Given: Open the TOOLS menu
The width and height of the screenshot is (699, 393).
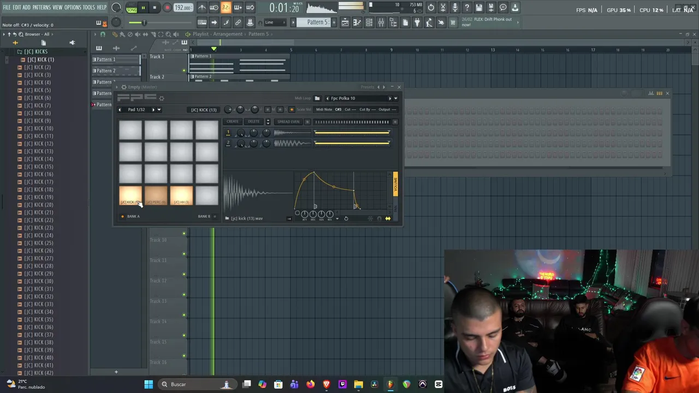Looking at the screenshot, I should (88, 7).
